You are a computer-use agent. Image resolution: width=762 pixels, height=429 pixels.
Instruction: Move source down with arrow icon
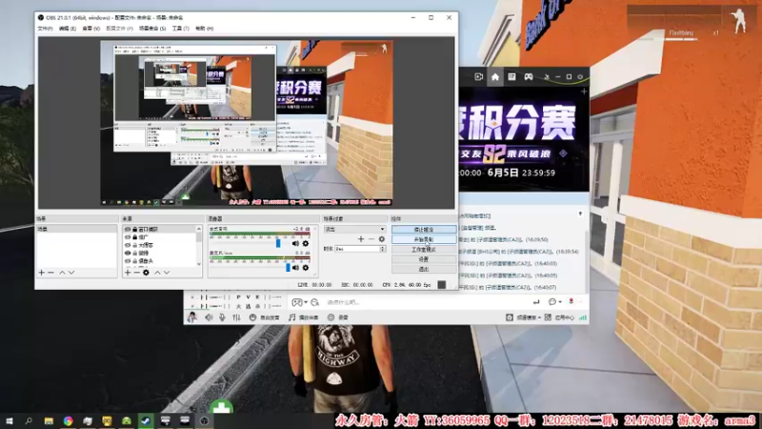click(x=167, y=273)
